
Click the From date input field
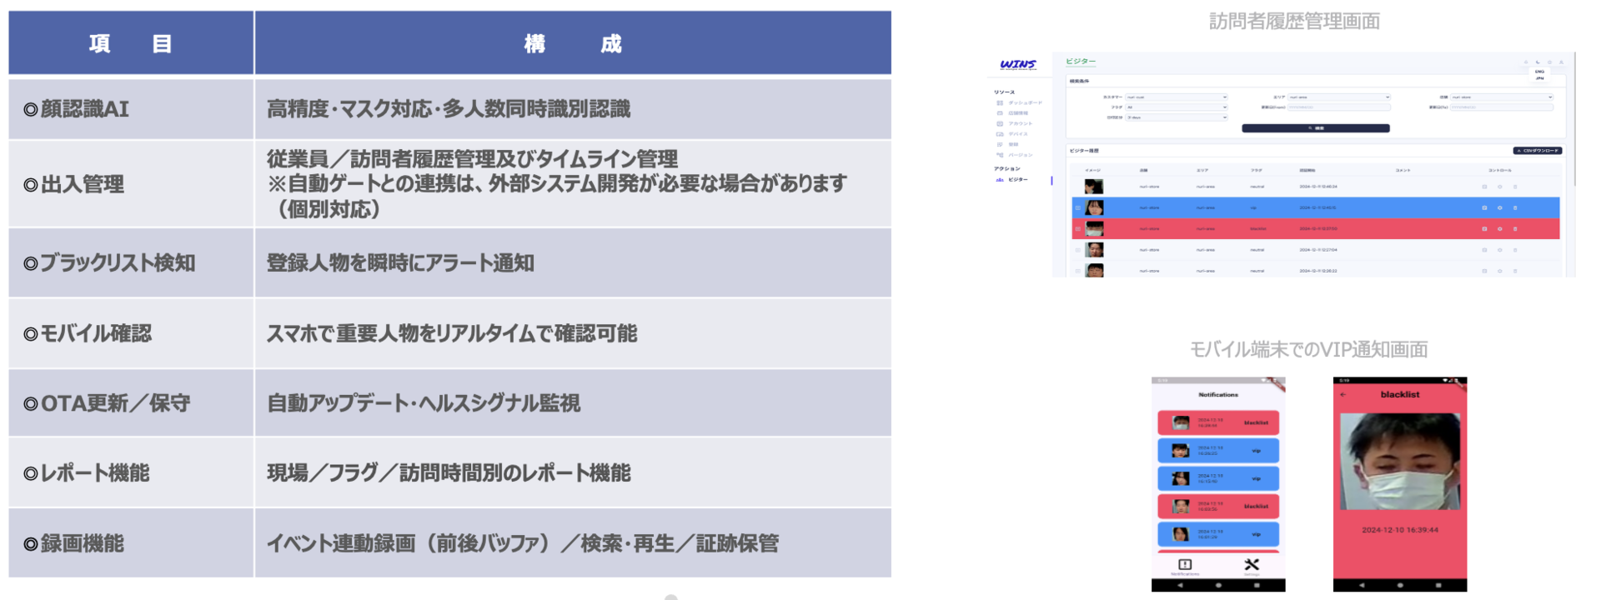pos(1339,107)
